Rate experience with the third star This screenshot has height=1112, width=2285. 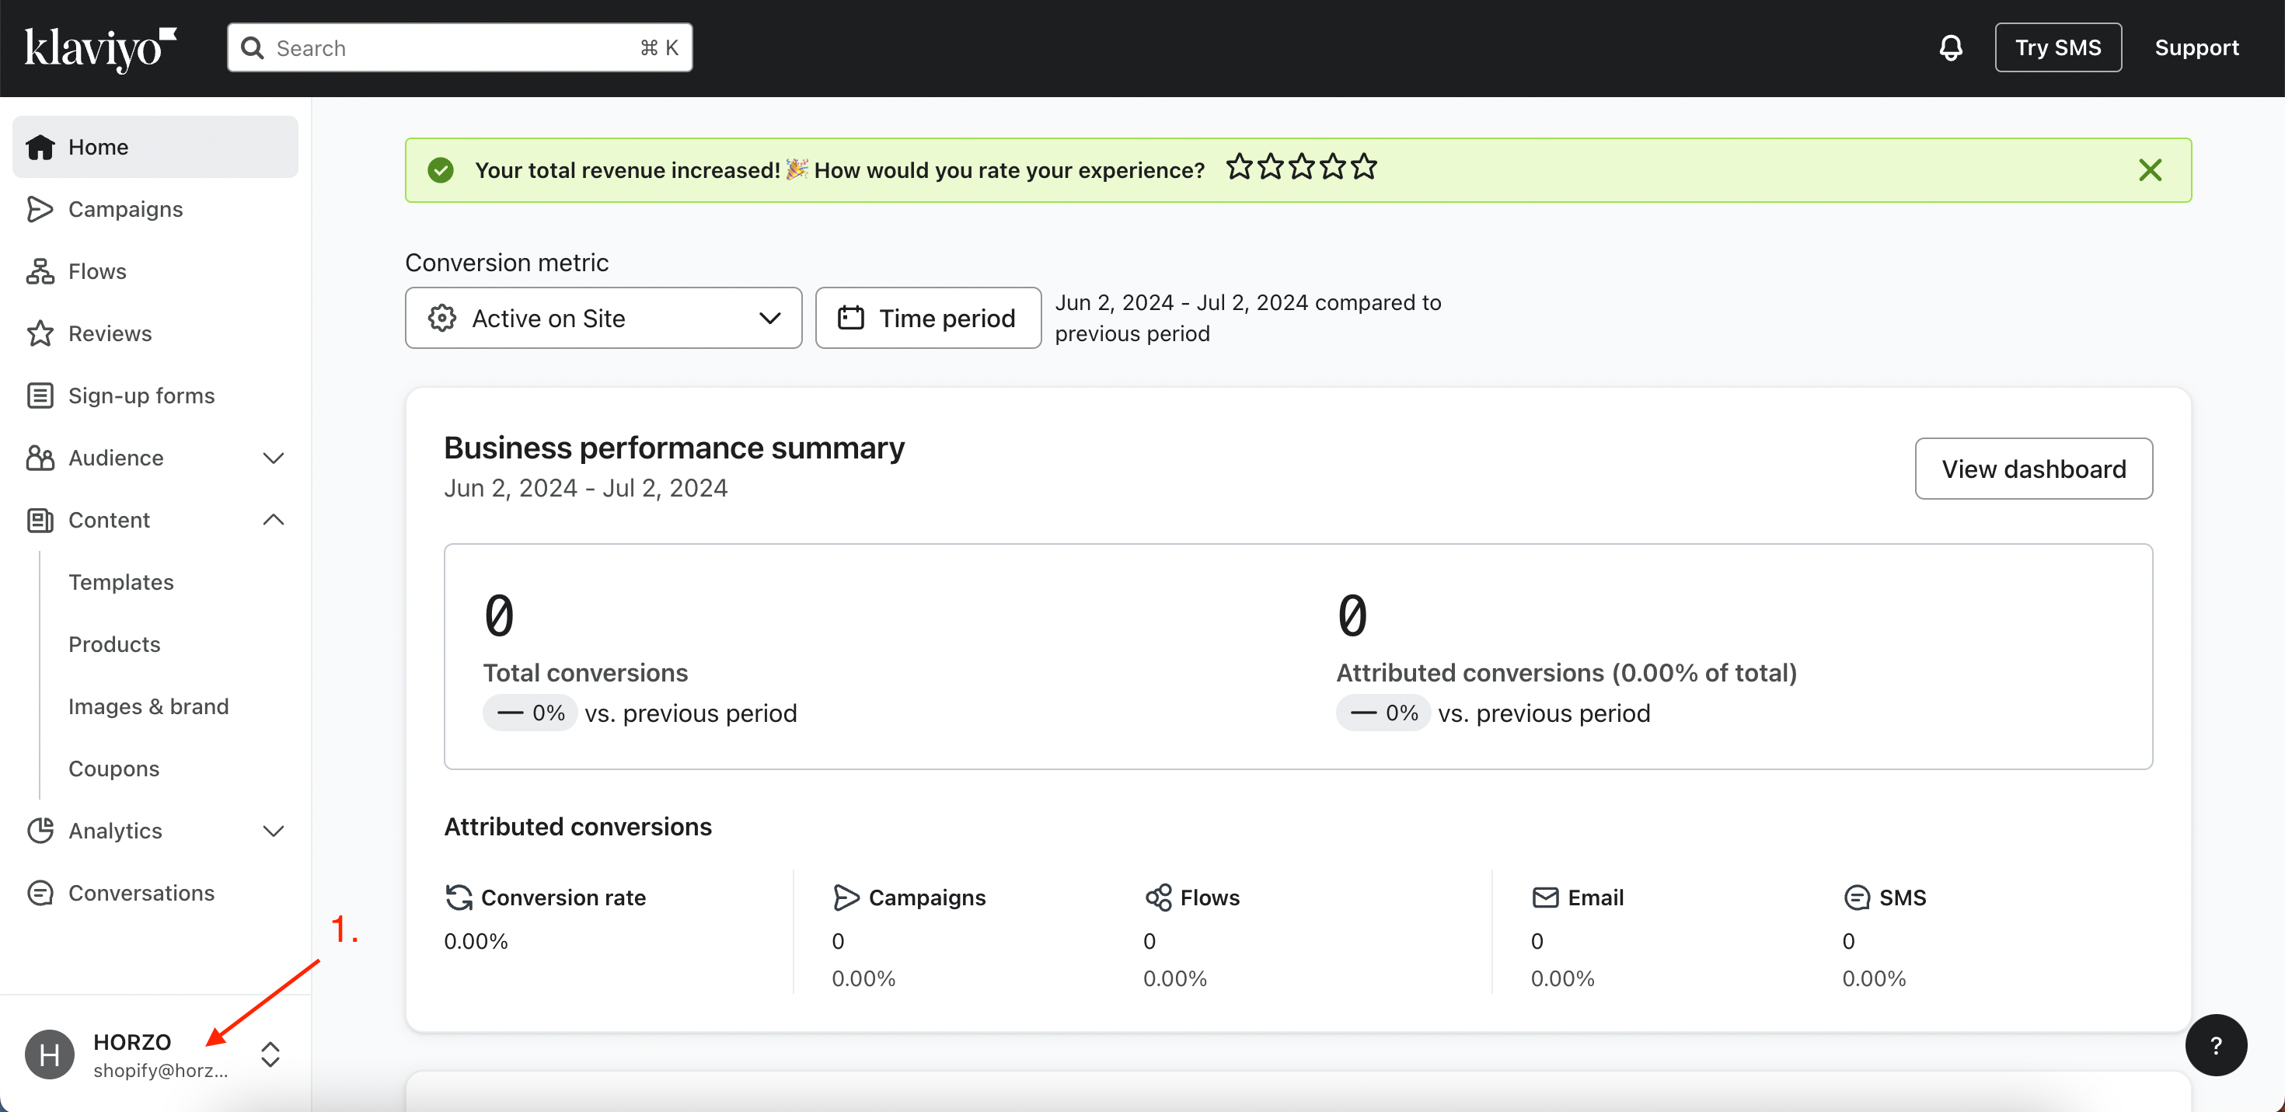point(1302,167)
